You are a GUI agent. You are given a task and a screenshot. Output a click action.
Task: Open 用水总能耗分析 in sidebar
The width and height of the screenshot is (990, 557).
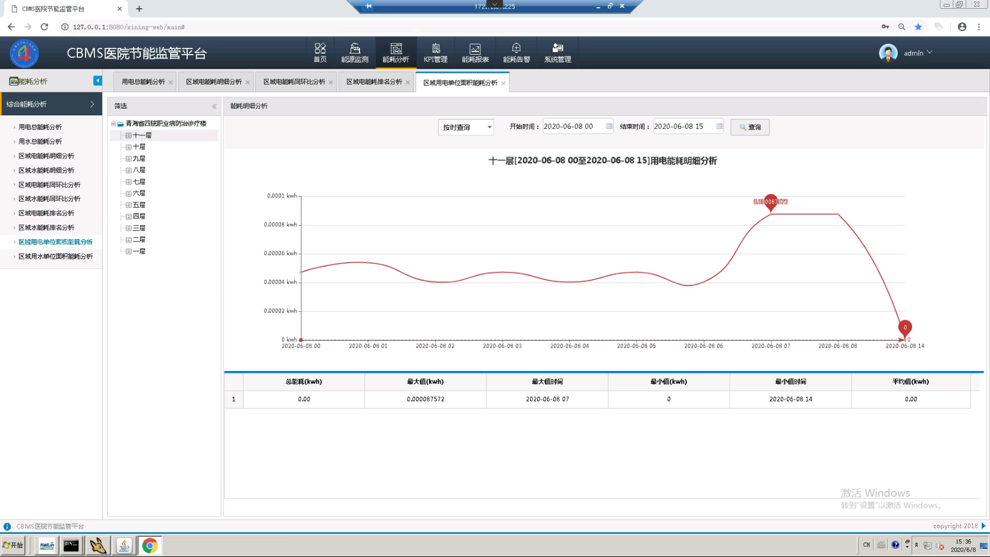click(40, 141)
